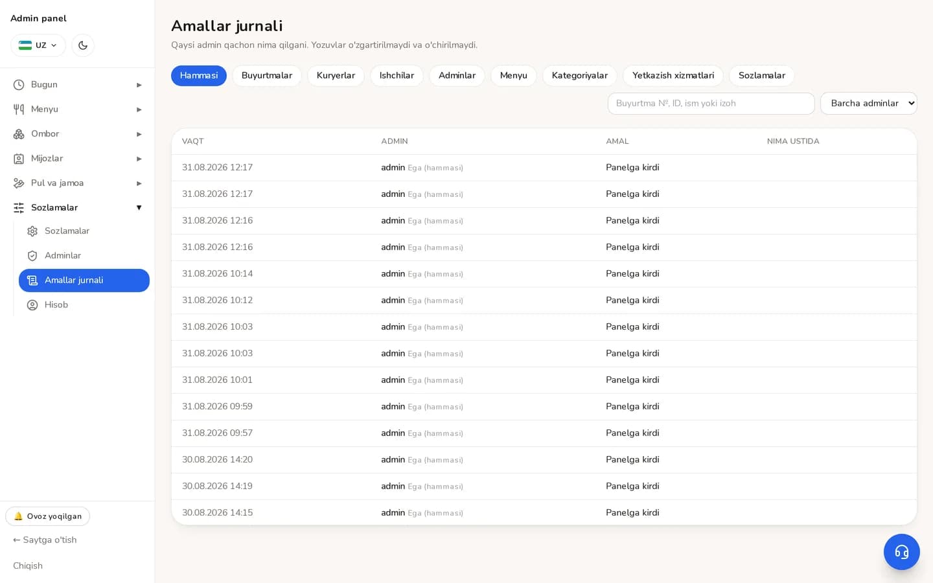The width and height of the screenshot is (933, 583).
Task: Click the Menyu fork and knife icon
Action: pyautogui.click(x=19, y=109)
